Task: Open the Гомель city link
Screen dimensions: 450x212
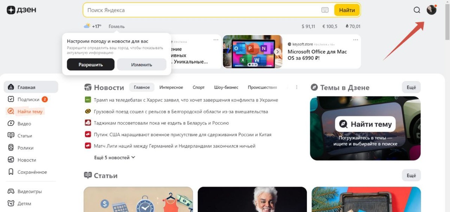Action: tap(117, 26)
